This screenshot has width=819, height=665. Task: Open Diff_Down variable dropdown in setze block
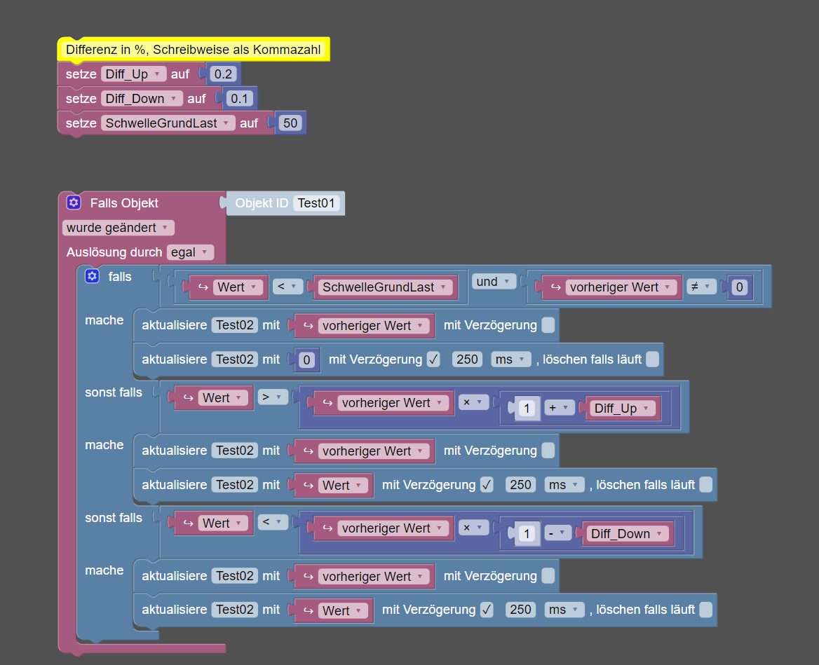[x=142, y=99]
